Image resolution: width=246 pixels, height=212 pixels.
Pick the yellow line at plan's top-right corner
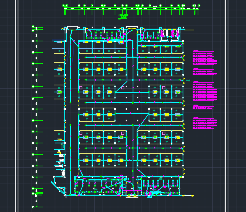[x=189, y=30]
